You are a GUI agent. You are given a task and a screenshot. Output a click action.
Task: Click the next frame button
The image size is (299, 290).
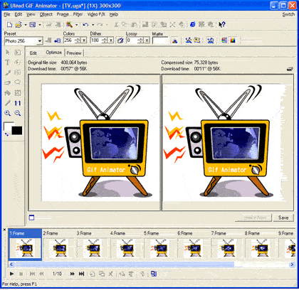click(72, 274)
